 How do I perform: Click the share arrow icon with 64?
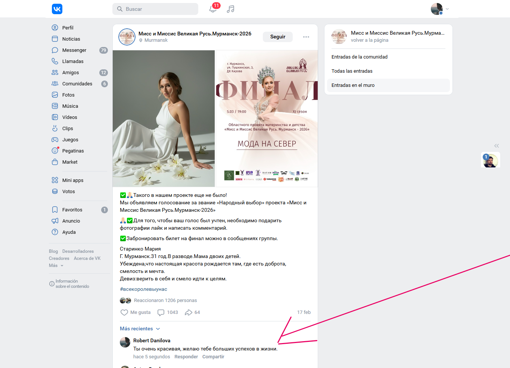189,312
